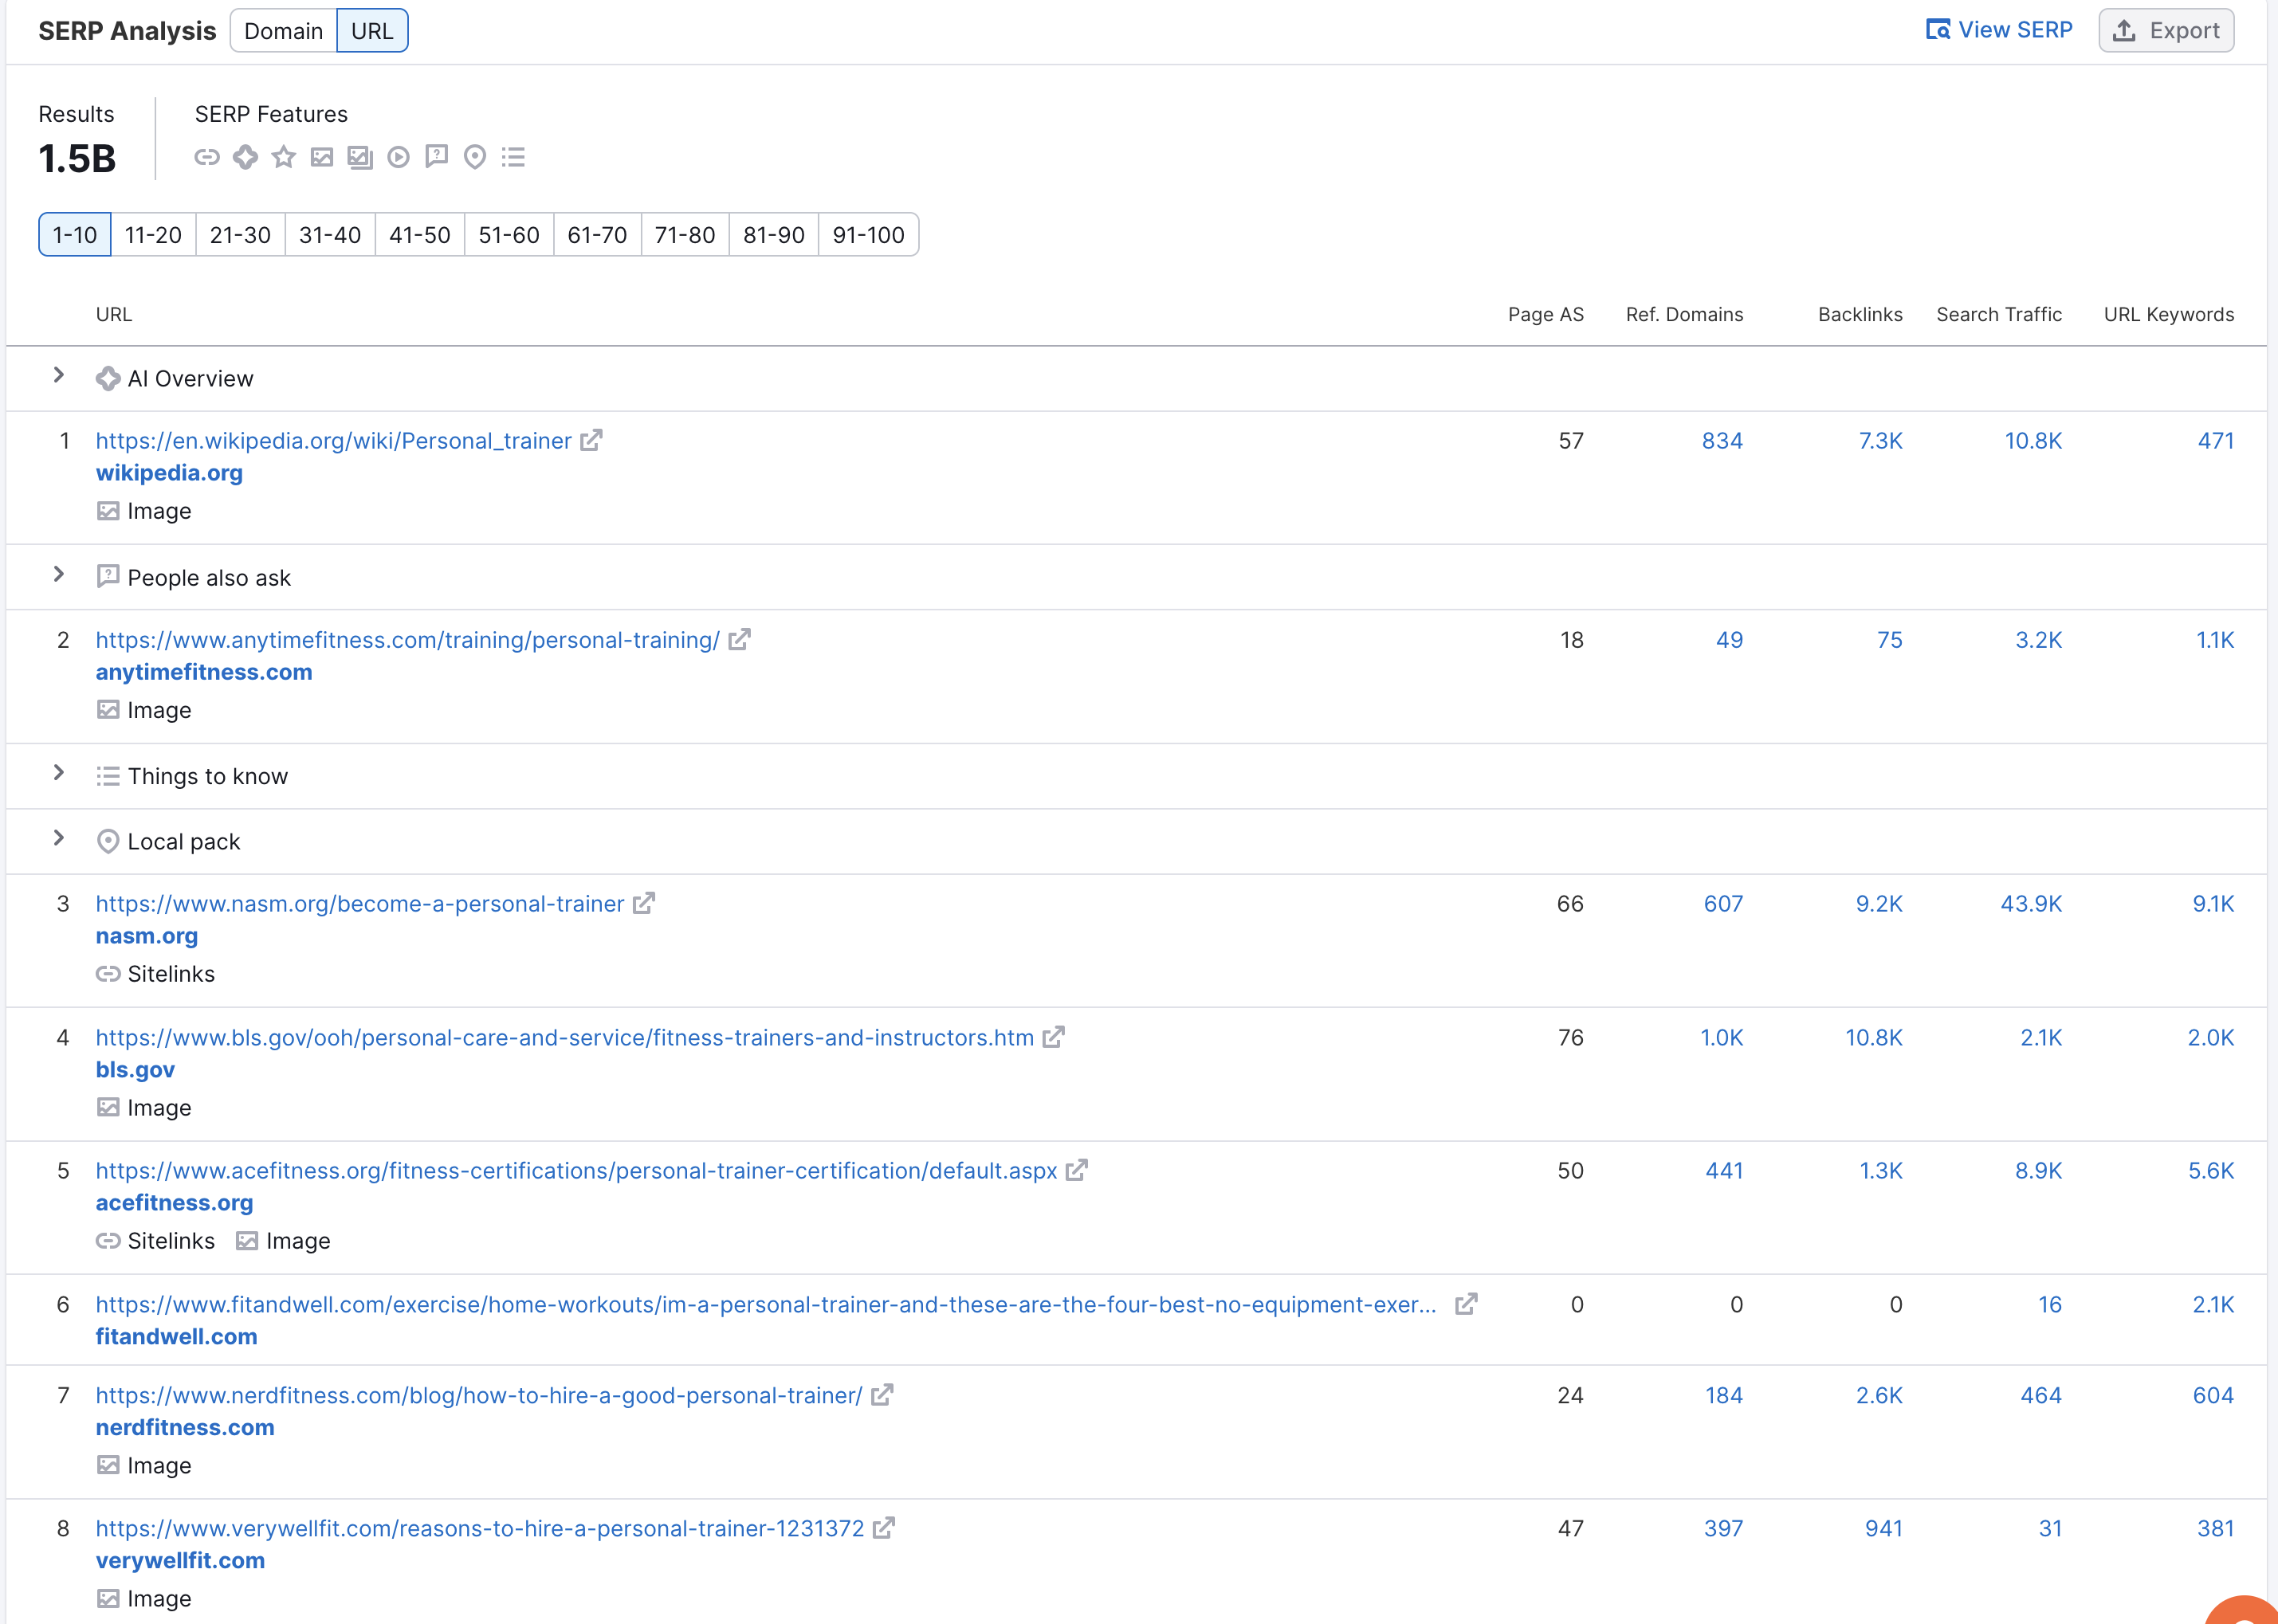Select results range 91-100

point(868,235)
